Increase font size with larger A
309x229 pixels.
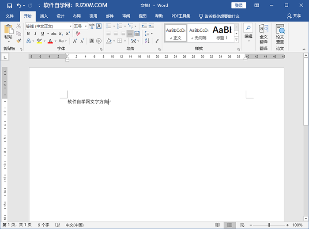pyautogui.click(x=75, y=41)
